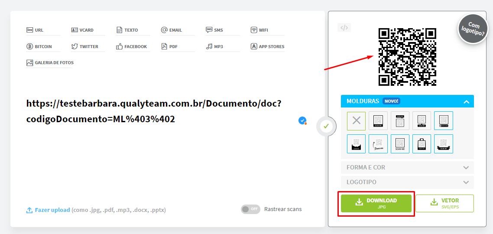Choose frame with speech bubble on top

[400, 121]
